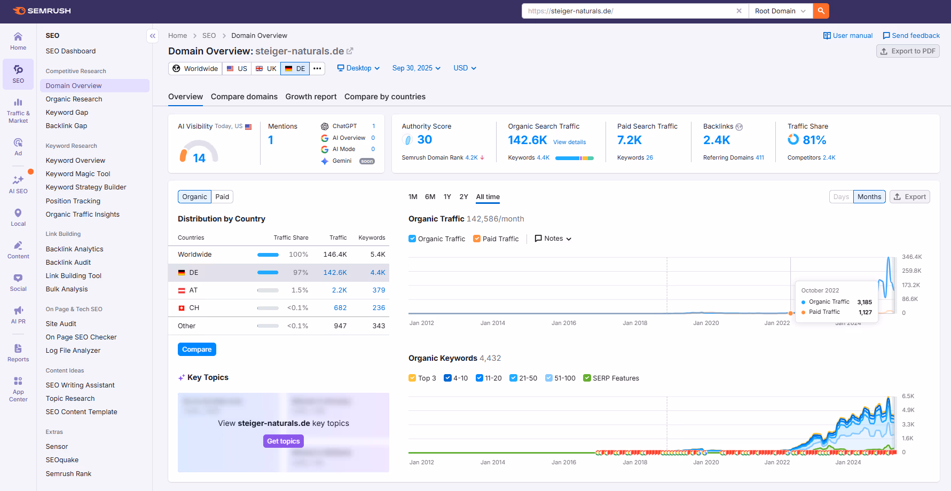Toggle the Paid Traffic checkbox
The image size is (951, 491).
[x=477, y=239]
